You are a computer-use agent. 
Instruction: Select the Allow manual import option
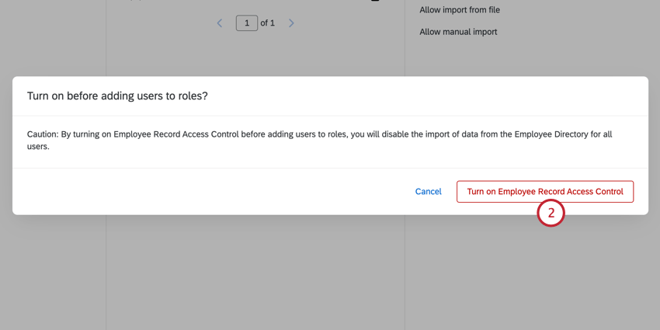[x=458, y=32]
